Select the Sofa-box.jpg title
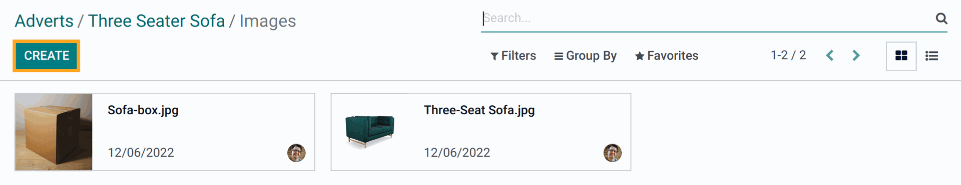961x185 pixels. (143, 110)
